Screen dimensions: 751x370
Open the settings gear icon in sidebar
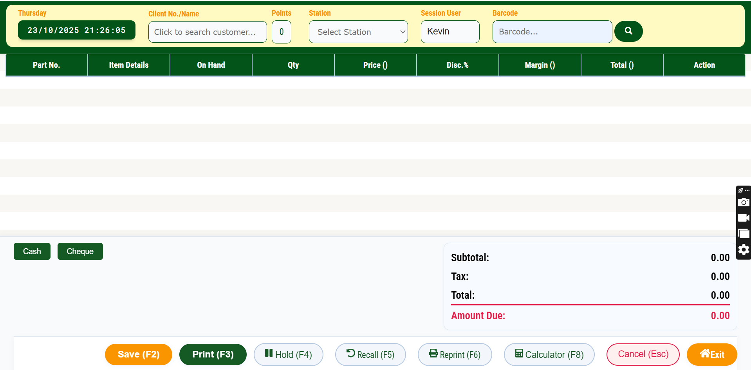click(x=744, y=249)
